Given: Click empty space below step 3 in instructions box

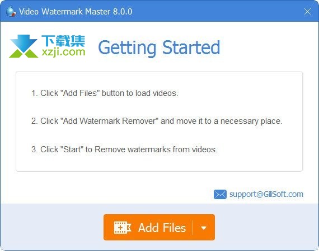Looking at the screenshot, I should pos(159,162).
